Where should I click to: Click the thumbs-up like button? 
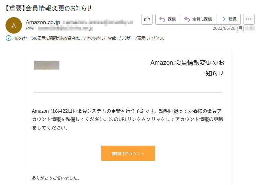[x=147, y=19]
